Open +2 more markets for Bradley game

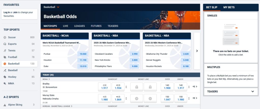coord(195,86)
